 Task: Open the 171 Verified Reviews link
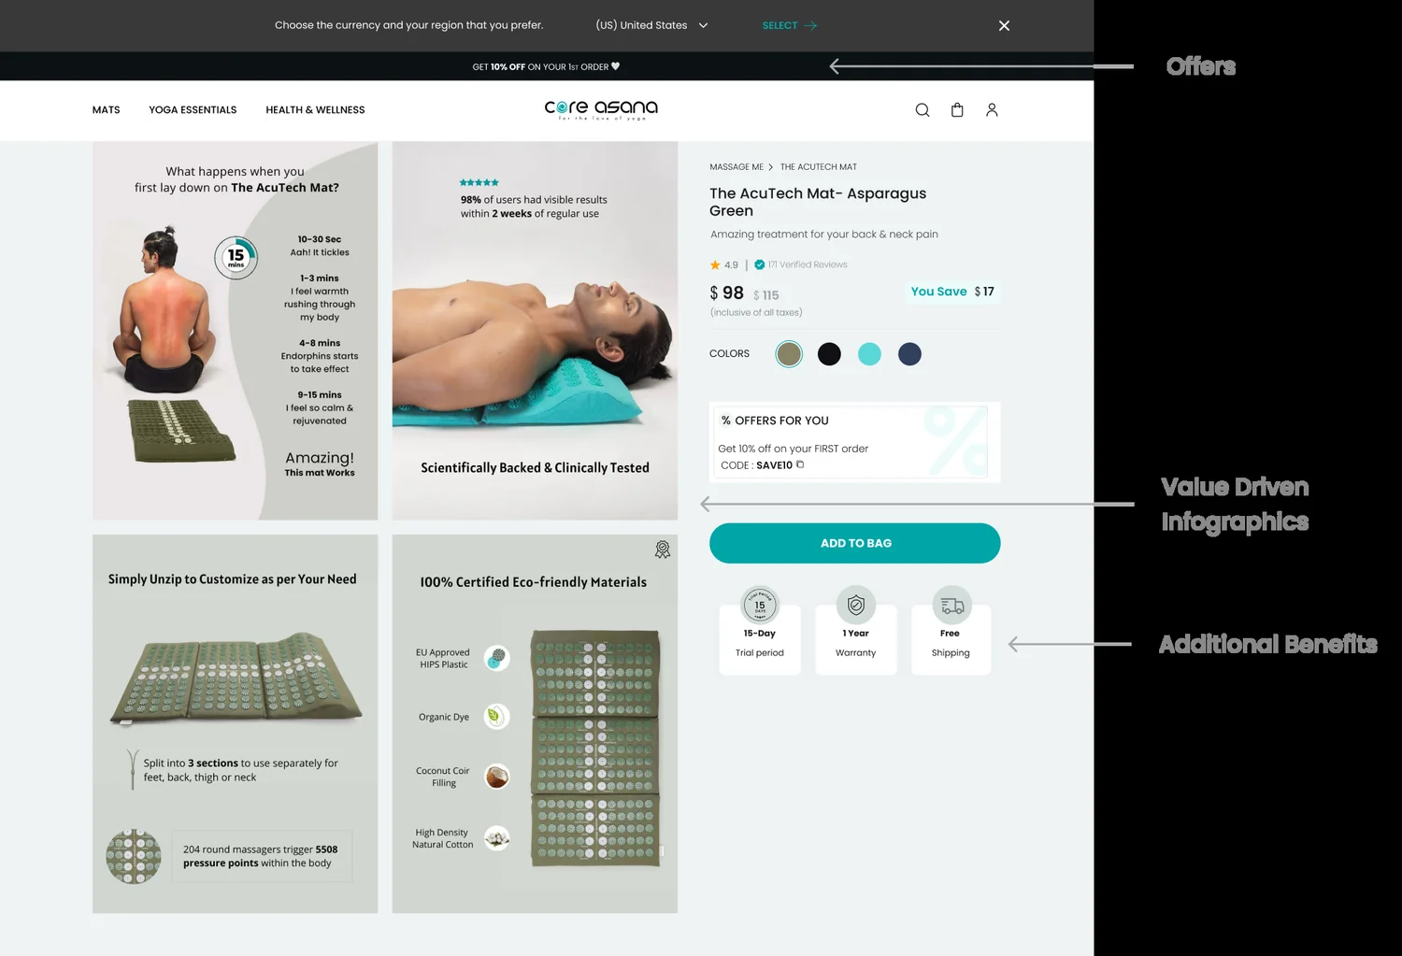coord(808,264)
